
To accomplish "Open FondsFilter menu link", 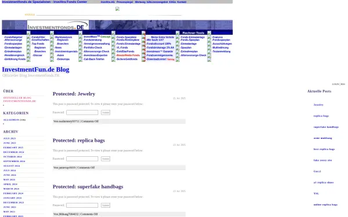I will coord(38,37).
